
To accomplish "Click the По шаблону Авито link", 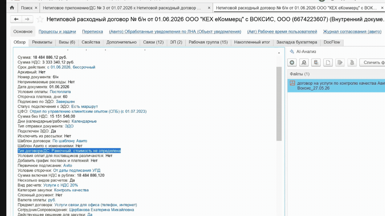I will pyautogui.click(x=70, y=141).
